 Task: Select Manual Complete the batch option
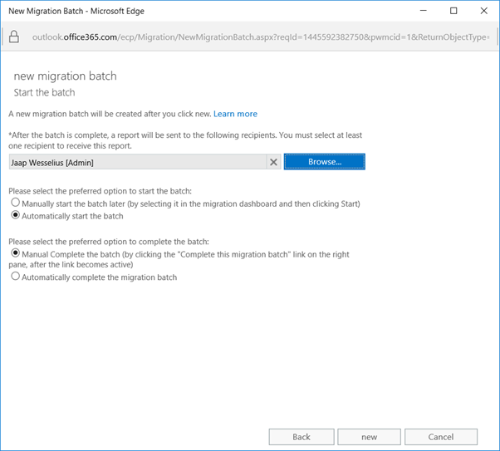point(14,252)
